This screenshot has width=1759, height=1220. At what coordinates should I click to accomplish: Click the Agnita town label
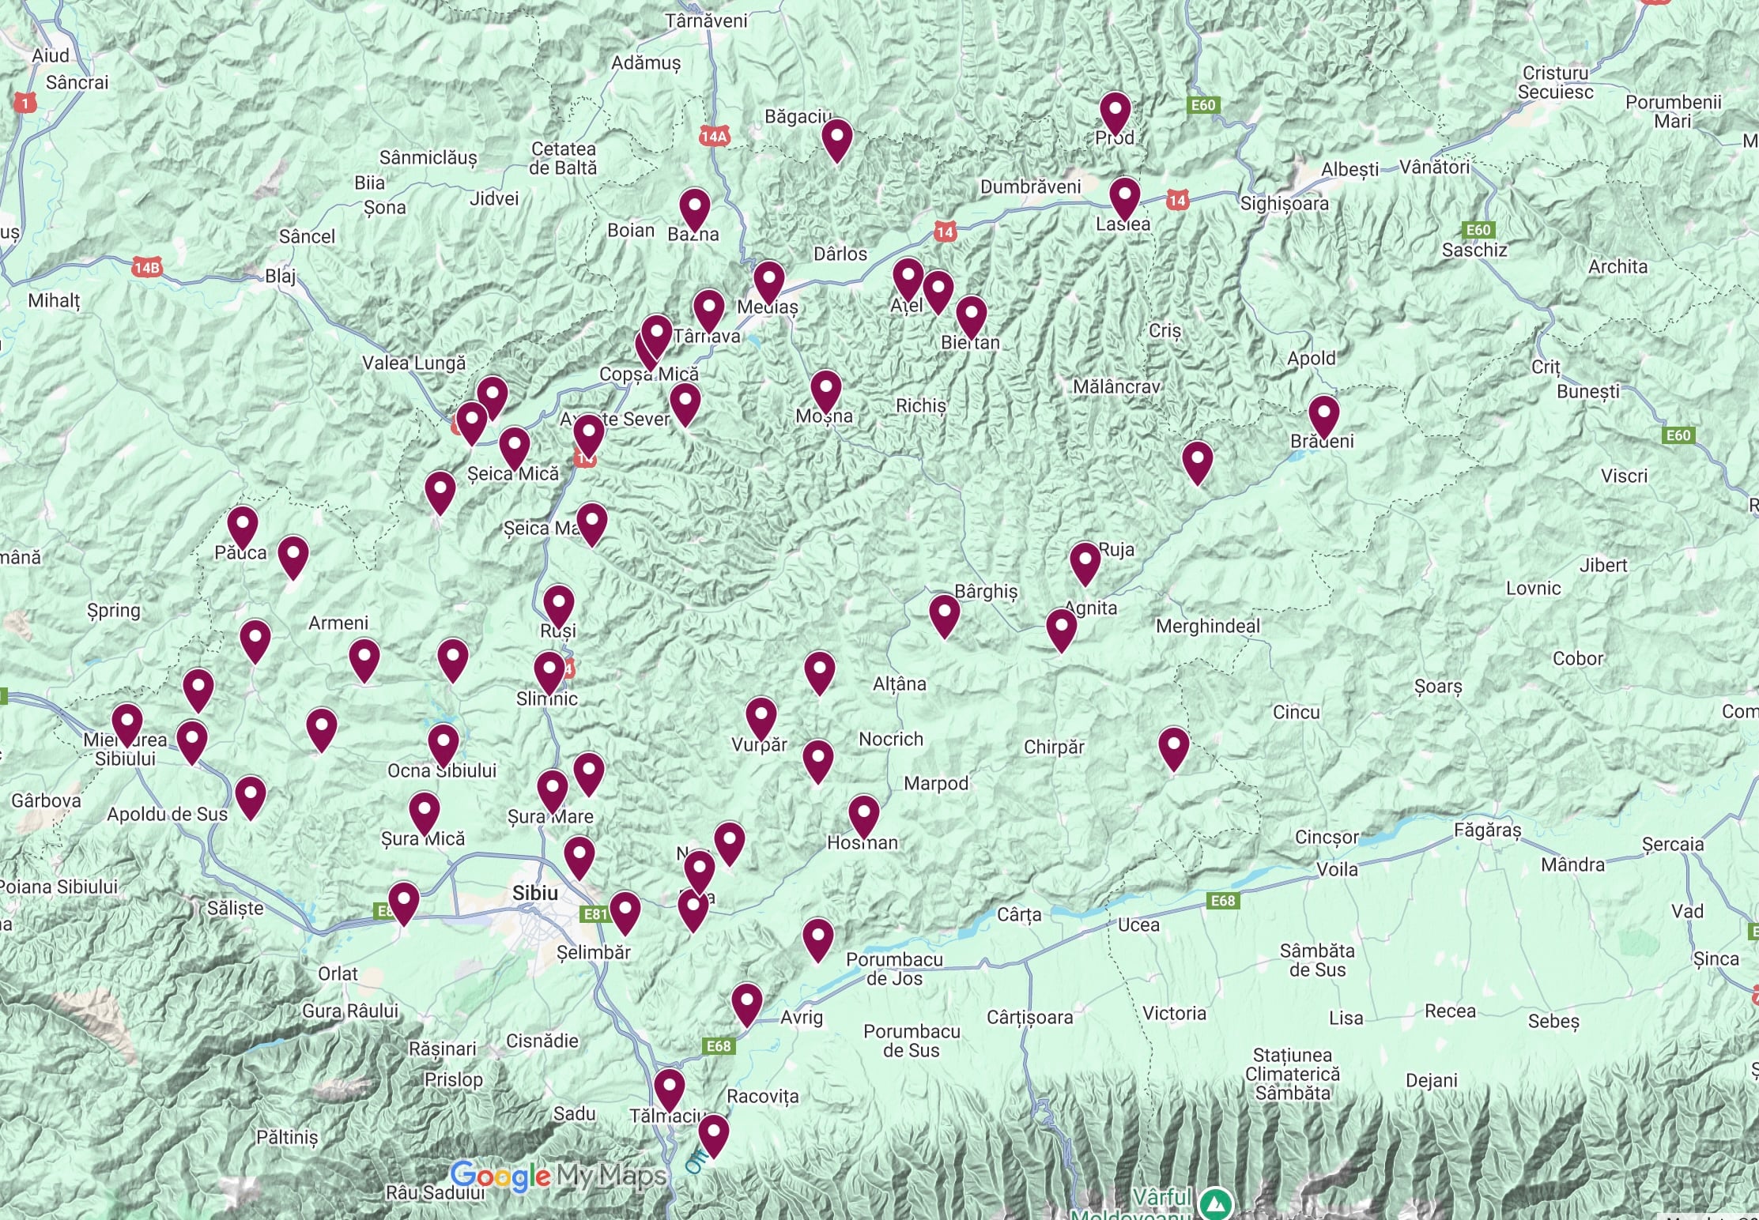tap(1091, 608)
